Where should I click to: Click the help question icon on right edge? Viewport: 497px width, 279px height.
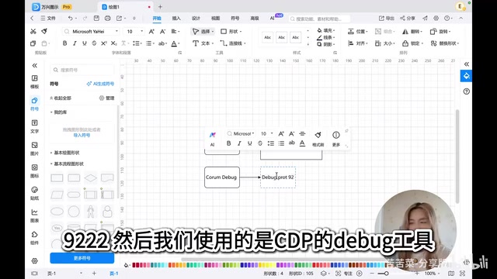coord(466,91)
